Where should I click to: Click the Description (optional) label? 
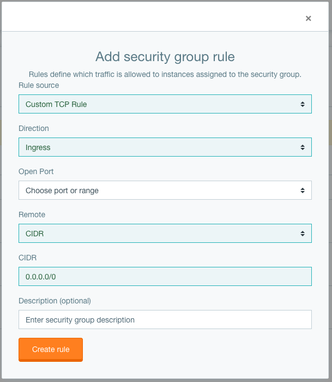tap(55, 301)
